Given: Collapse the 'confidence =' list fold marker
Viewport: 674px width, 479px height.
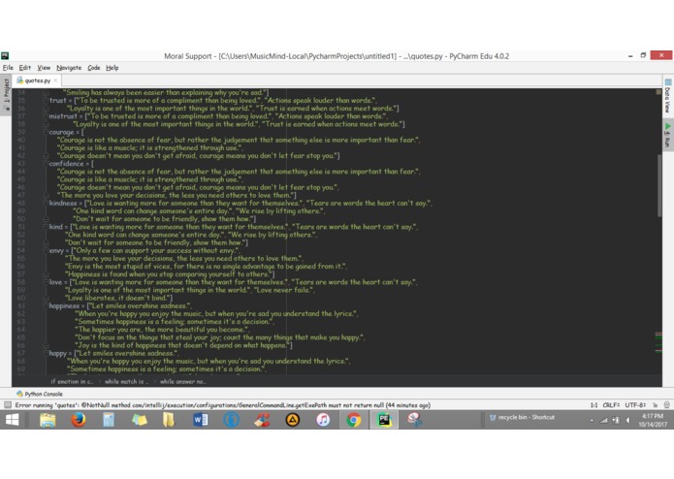Looking at the screenshot, I should coord(46,164).
